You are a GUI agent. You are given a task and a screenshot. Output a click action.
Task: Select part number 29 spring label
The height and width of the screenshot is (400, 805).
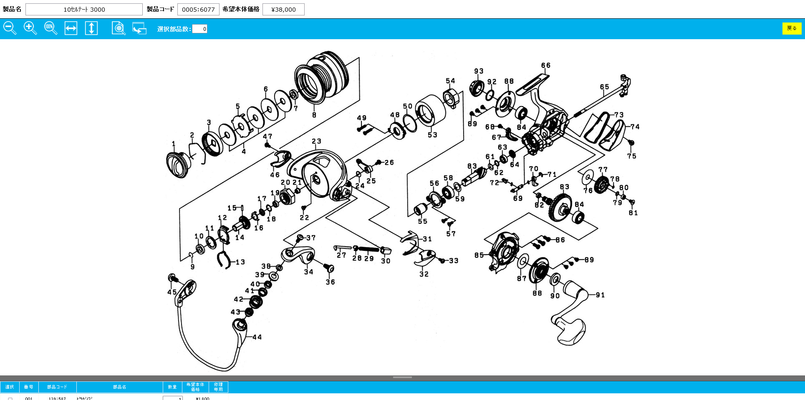click(x=369, y=258)
